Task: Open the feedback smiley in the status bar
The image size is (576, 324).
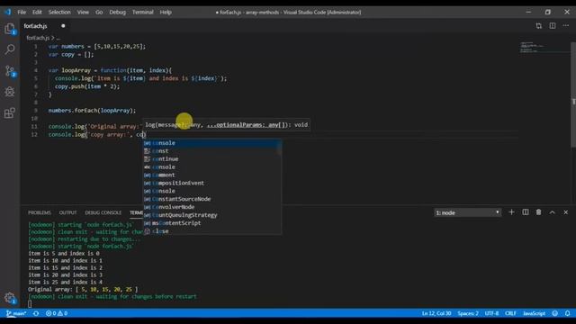Action: tap(554, 313)
